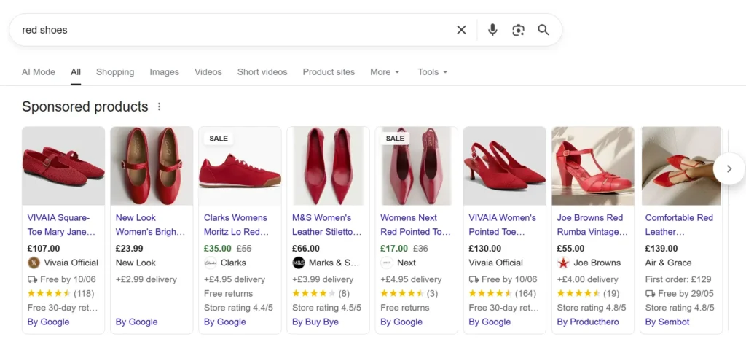
Task: Click the Vivaia Official store logo icon
Action: [x=34, y=263]
